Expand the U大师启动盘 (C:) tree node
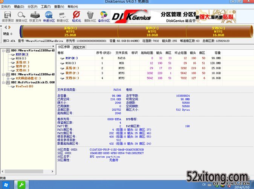The width and height of the screenshot is (254, 189). click(x=8, y=78)
